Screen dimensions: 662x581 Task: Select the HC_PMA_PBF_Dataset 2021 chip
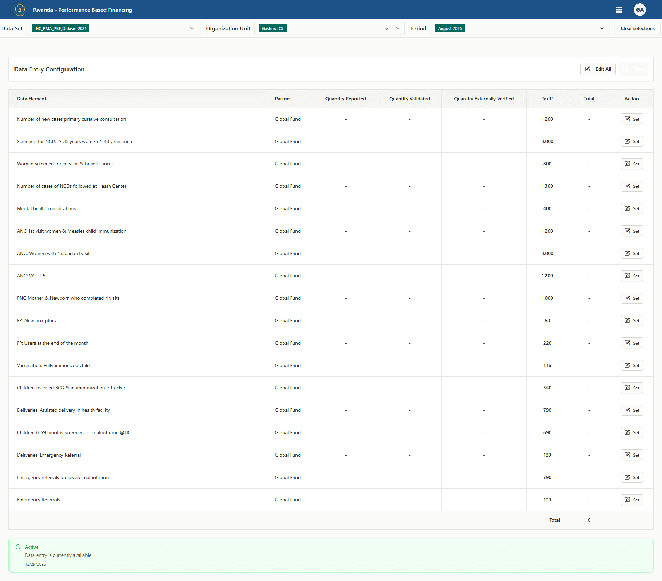pos(60,28)
